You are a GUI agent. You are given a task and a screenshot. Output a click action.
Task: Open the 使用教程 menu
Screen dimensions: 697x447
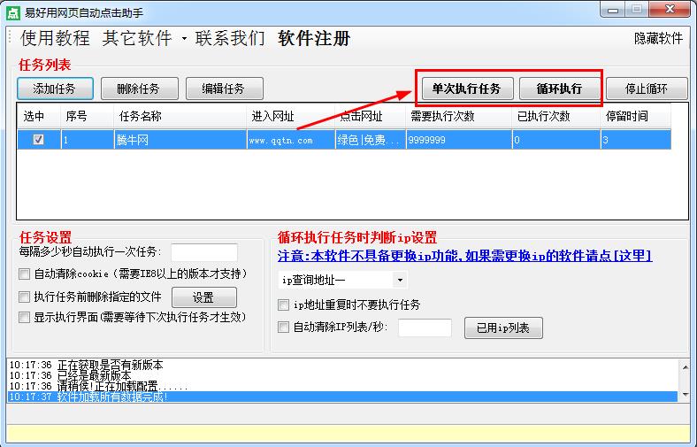coord(55,38)
